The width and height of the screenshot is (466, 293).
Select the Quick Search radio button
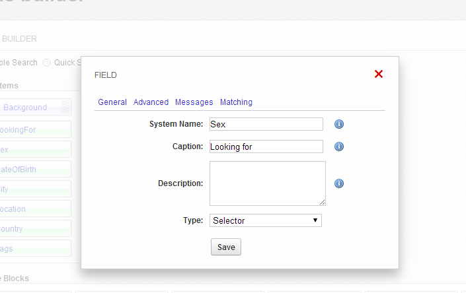tap(47, 63)
